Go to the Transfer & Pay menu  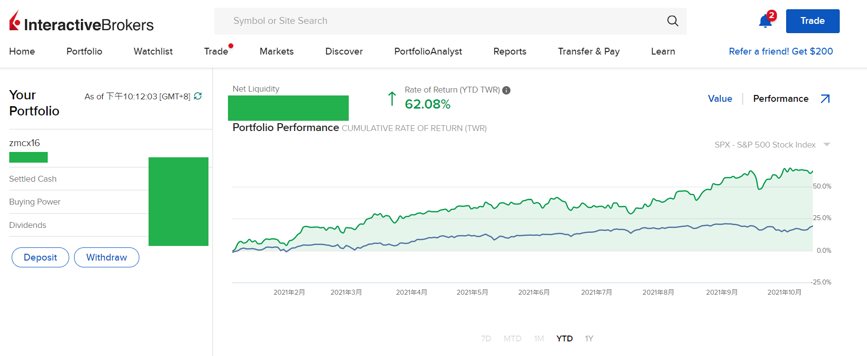click(x=588, y=52)
